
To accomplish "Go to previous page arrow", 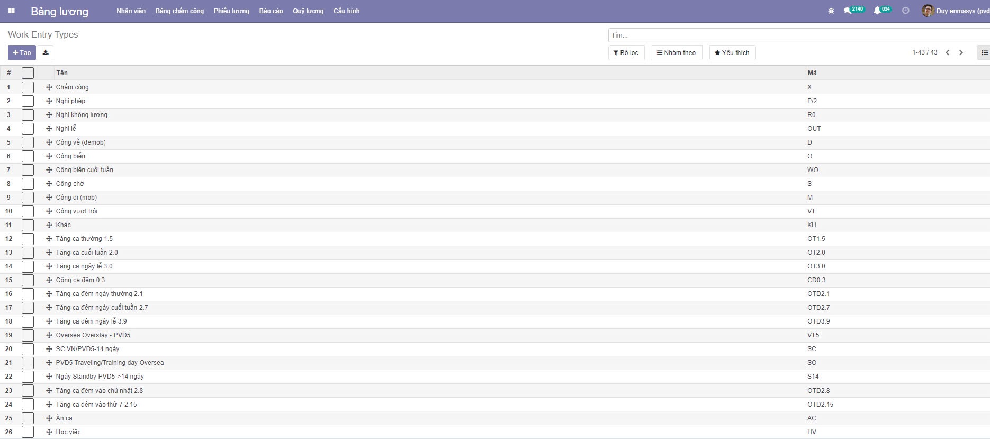I will pyautogui.click(x=948, y=52).
